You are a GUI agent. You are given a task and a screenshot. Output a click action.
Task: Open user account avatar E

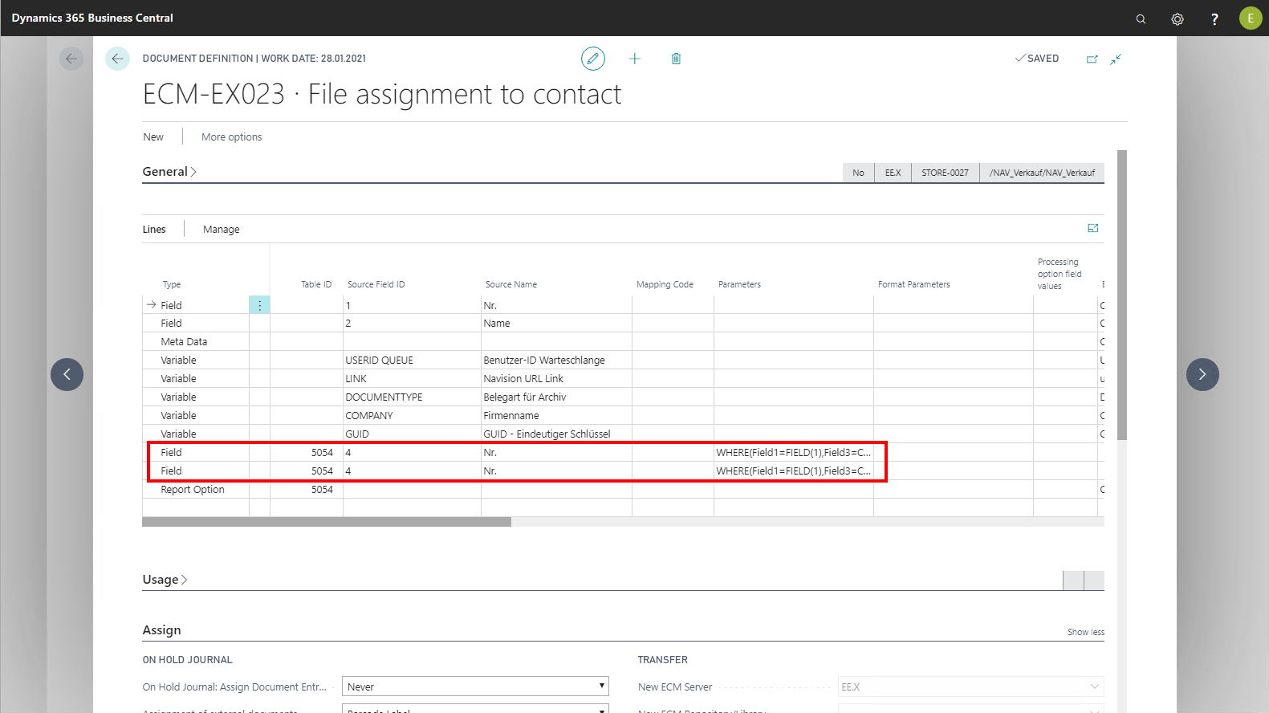[1250, 18]
